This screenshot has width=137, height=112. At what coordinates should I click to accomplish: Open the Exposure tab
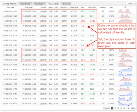[66, 4]
